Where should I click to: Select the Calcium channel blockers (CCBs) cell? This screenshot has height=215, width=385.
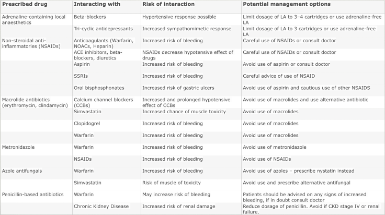(104, 102)
